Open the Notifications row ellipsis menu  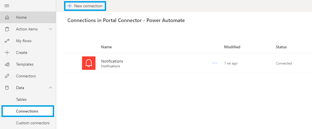[x=215, y=63]
